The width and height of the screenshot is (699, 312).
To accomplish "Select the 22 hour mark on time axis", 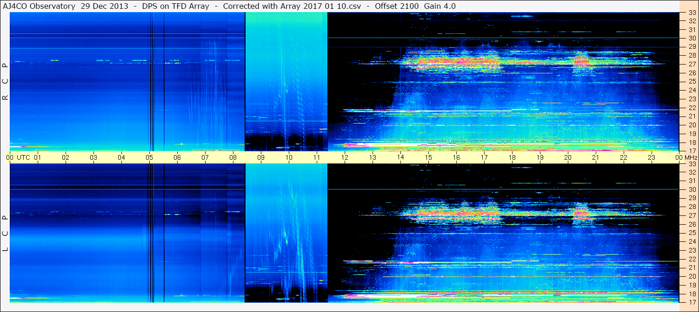I will click(x=624, y=157).
